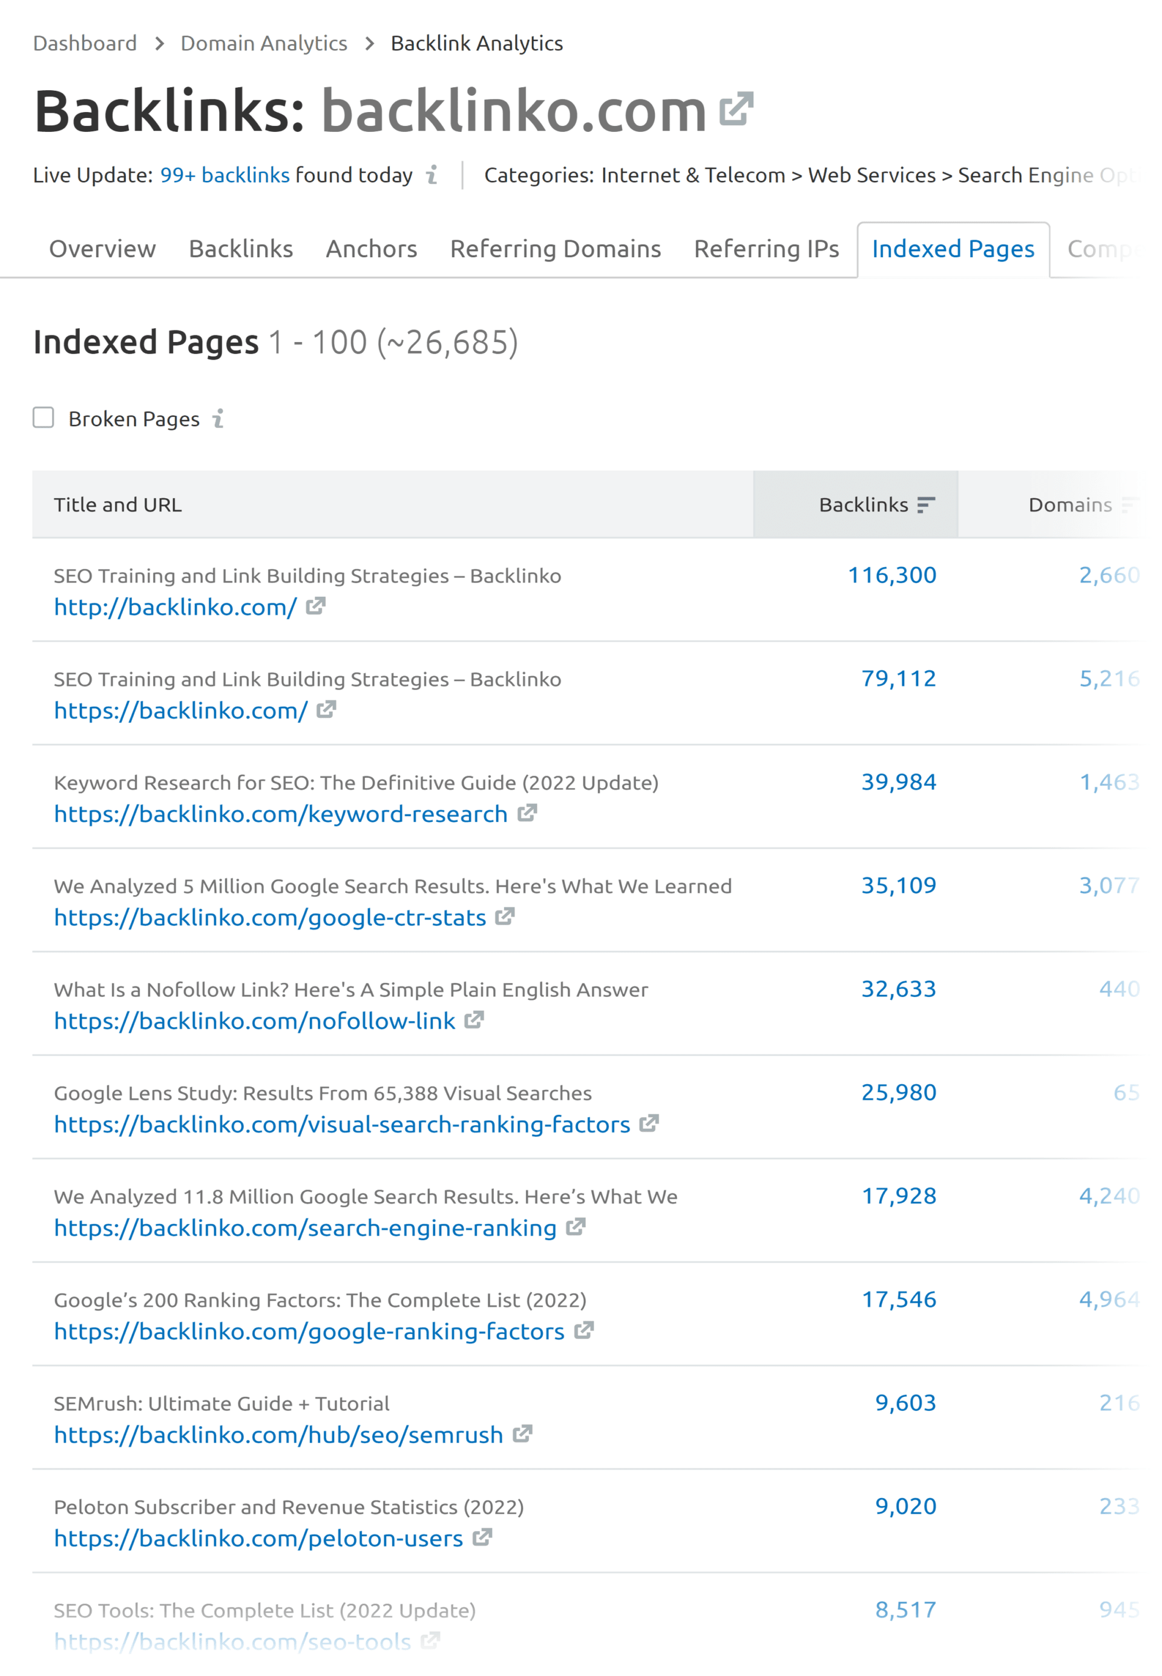Click the info icon next to Live Update

(x=433, y=176)
